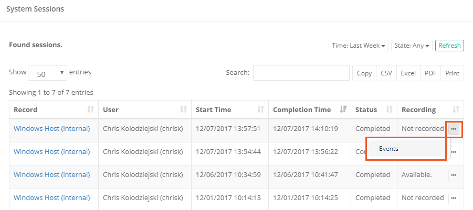Open ellipsis menu for 12/06/2017 session

(x=454, y=175)
